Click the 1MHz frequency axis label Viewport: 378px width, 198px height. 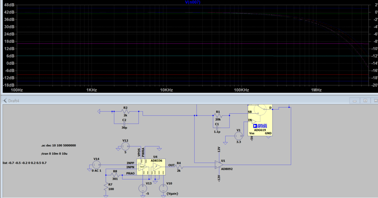316,90
